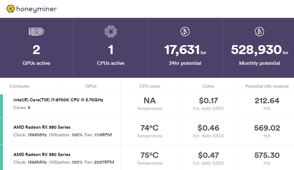Click the $0.17 estimated daily value
Image resolution: width=294 pixels, height=170 pixels.
click(208, 101)
